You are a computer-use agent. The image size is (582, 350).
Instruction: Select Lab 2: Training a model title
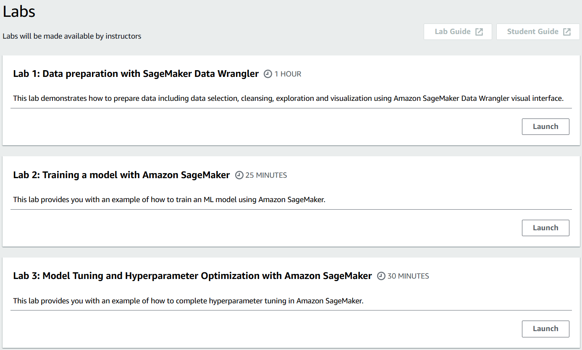(x=121, y=175)
